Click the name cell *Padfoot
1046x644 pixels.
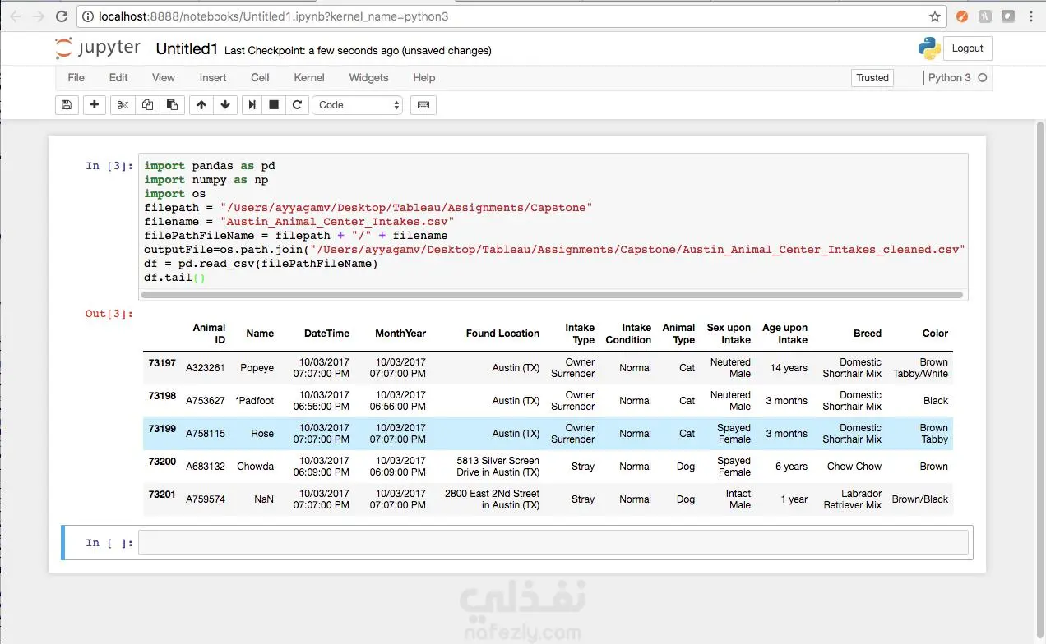(255, 401)
